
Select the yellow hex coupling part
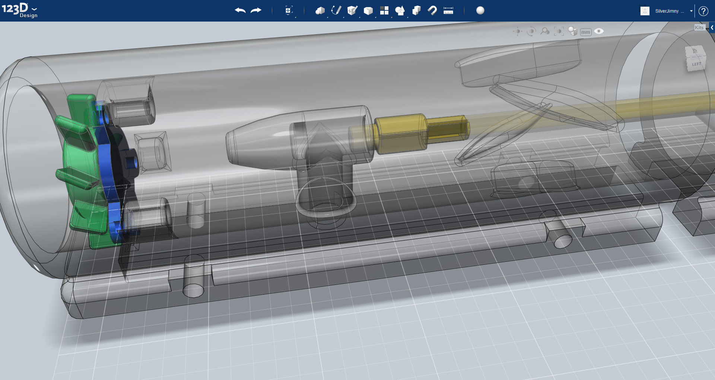click(x=400, y=134)
